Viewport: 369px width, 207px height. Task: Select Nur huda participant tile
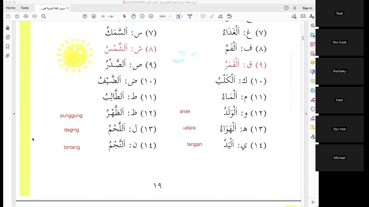point(340,42)
